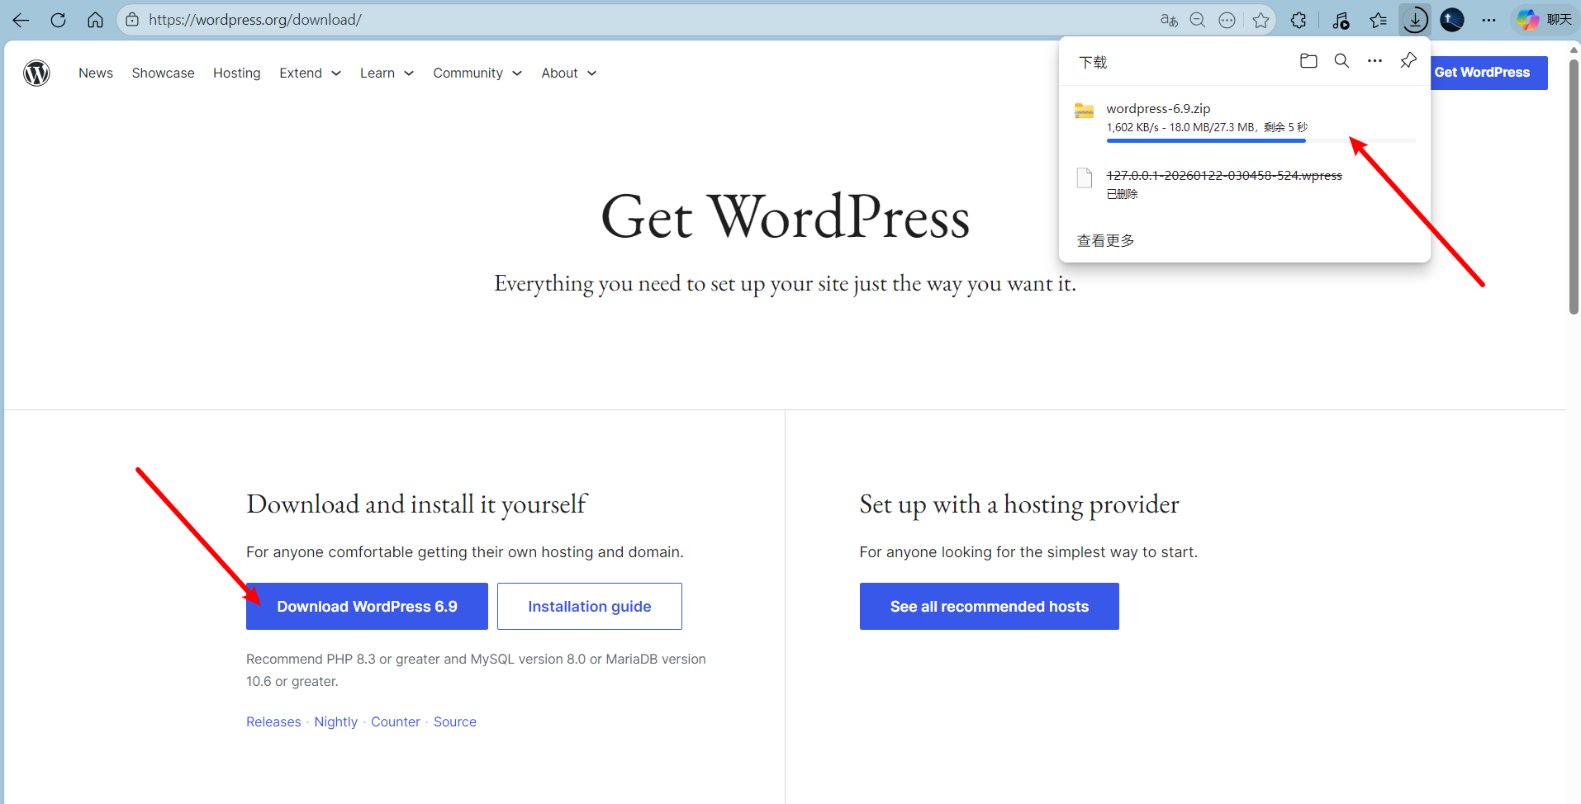
Task: Click Download WordPress 6.9 button
Action: click(x=367, y=607)
